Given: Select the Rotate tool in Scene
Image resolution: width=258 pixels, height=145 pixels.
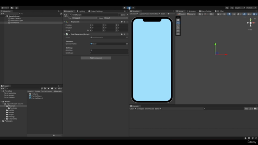Looking at the screenshot, I should pos(178,25).
